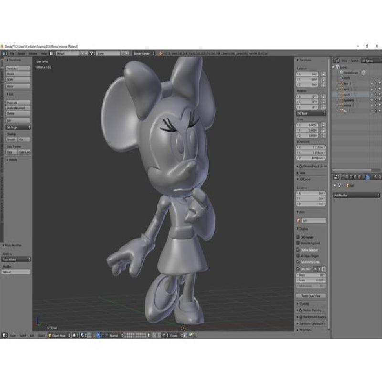Open File menu
Screen dimensions: 382x382
click(x=12, y=53)
